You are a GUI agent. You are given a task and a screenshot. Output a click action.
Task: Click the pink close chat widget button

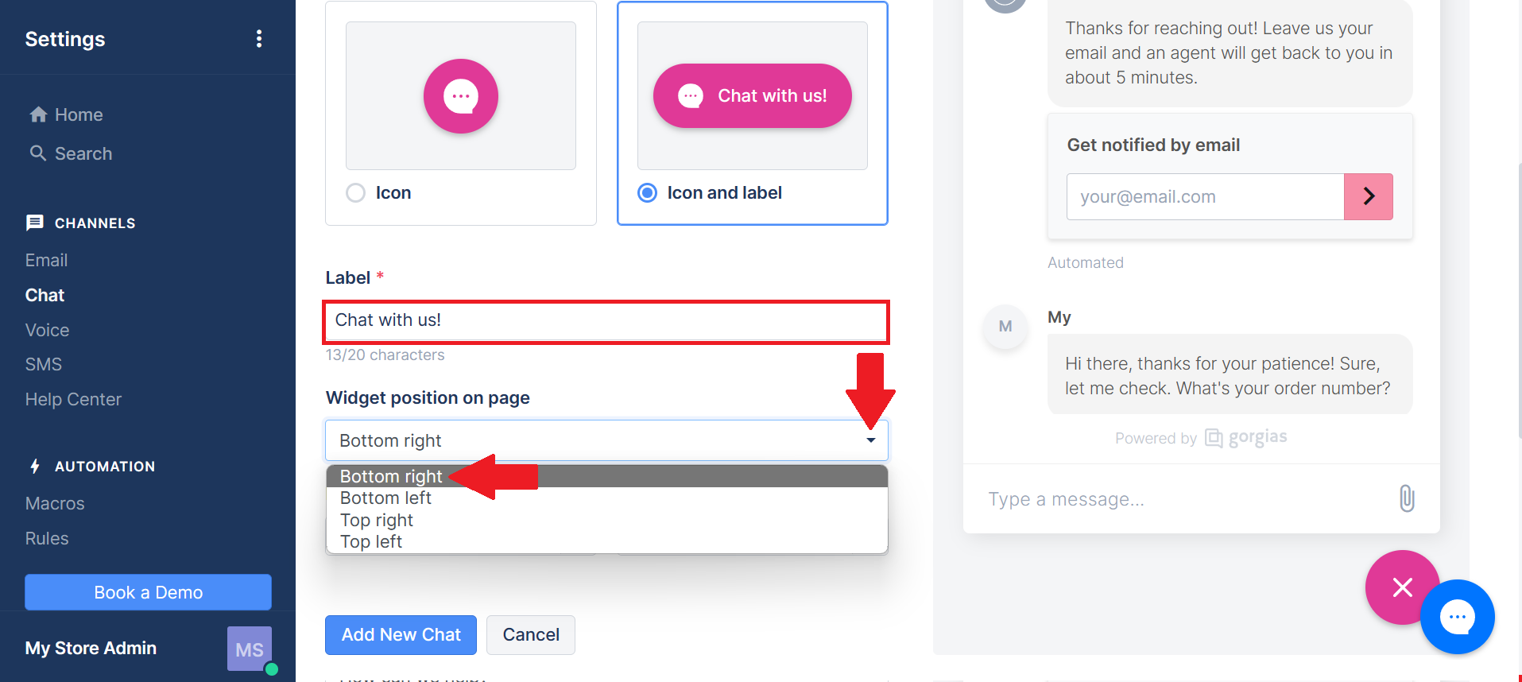click(1402, 587)
